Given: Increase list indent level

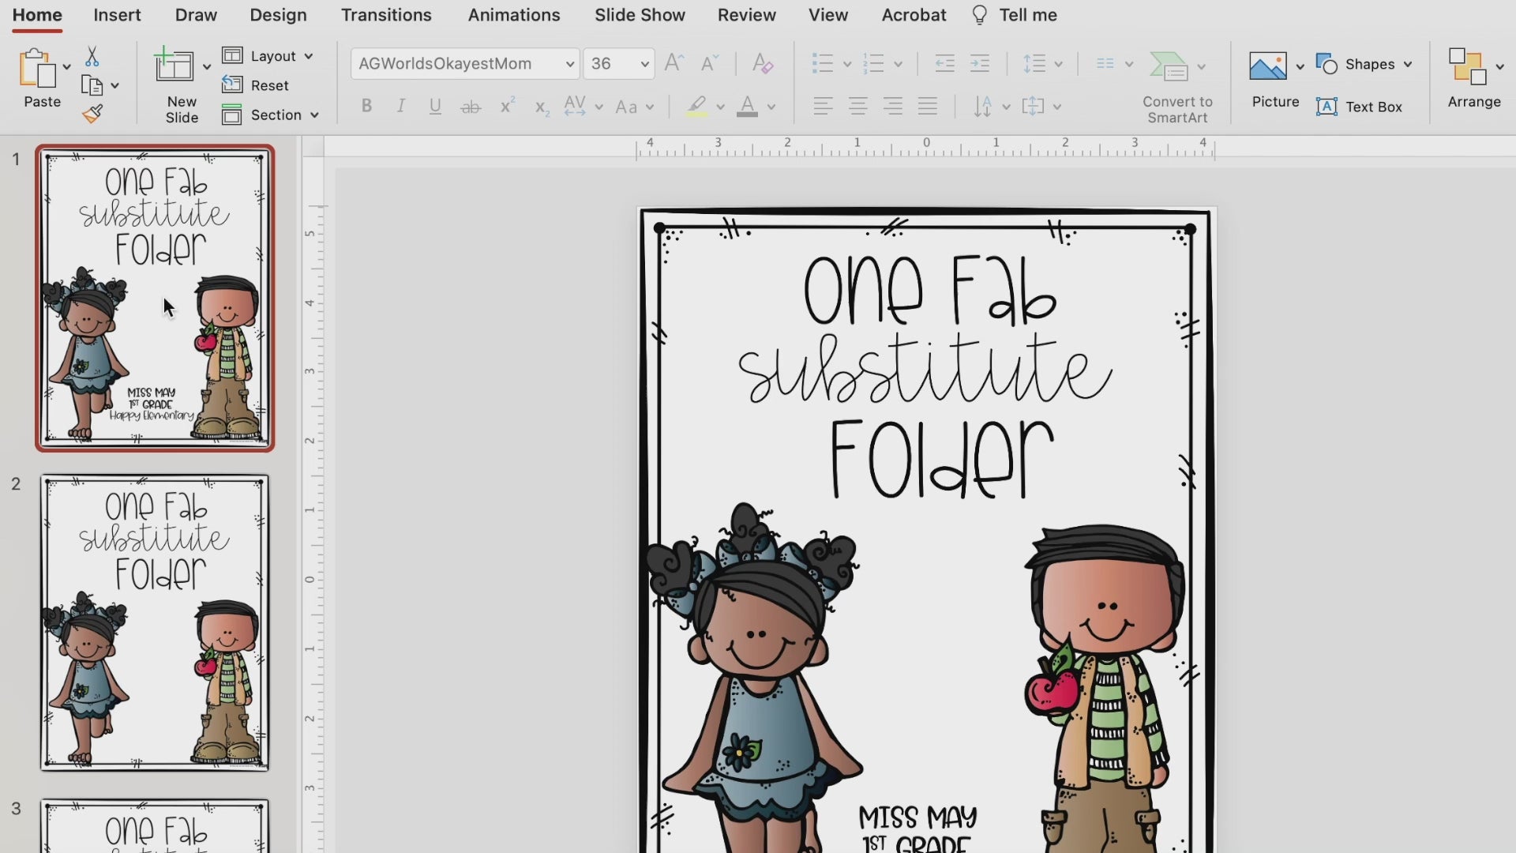Looking at the screenshot, I should [979, 63].
